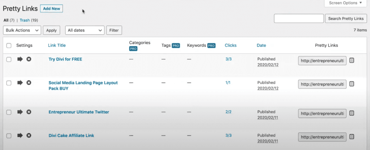Screen dimensions: 370x150
Task: Click the PRO badge next to Keywords
Action: click(211, 46)
